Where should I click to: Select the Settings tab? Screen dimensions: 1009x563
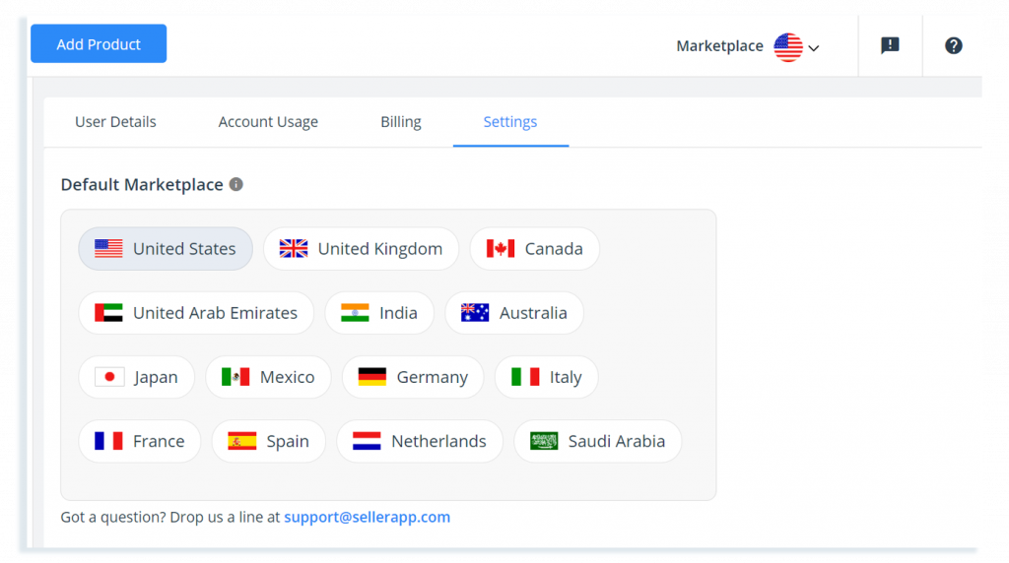pyautogui.click(x=510, y=121)
